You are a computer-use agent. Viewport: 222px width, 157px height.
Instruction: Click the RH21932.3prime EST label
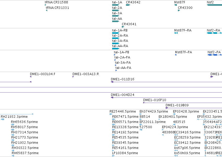pos(14,117)
